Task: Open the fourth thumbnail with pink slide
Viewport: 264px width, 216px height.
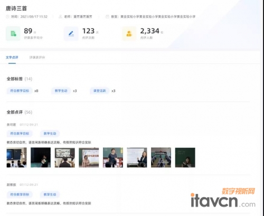Action: click(x=89, y=157)
